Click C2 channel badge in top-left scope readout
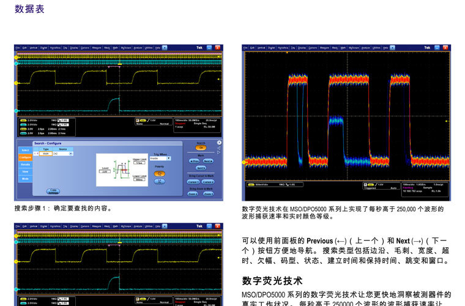465x306 pixels. click(23, 125)
